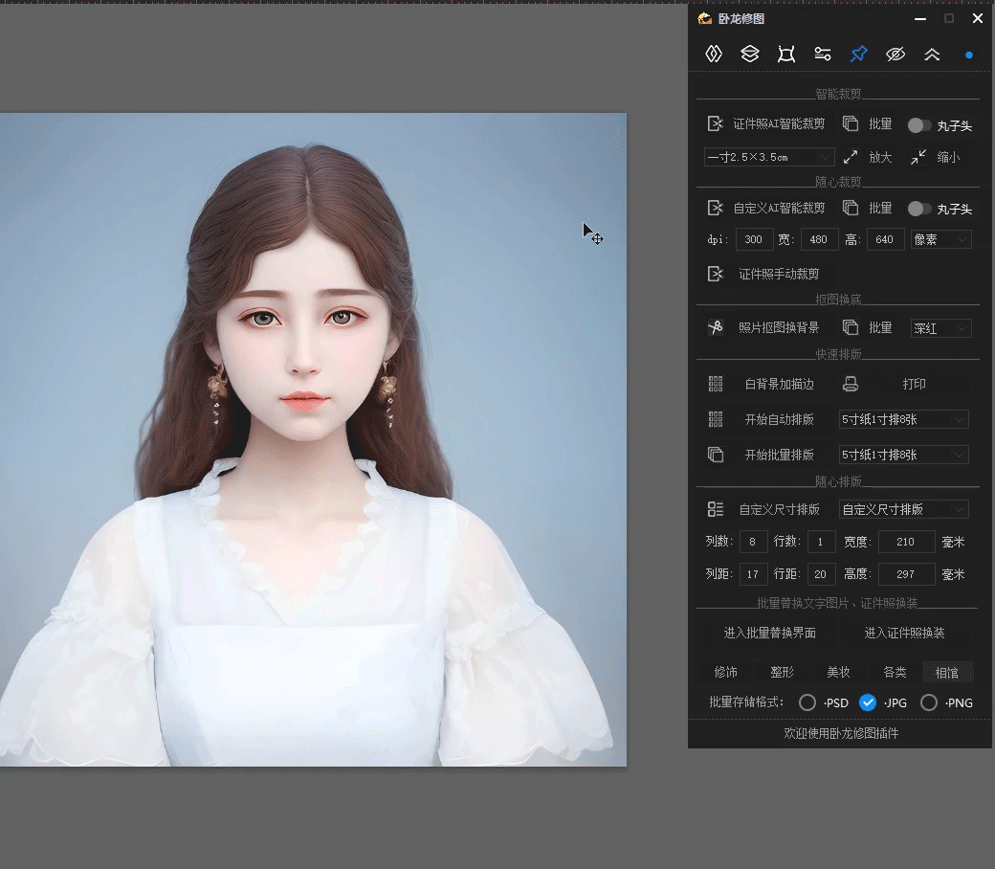The image size is (995, 869).
Task: Open the 深红 background color selector
Action: click(x=940, y=327)
